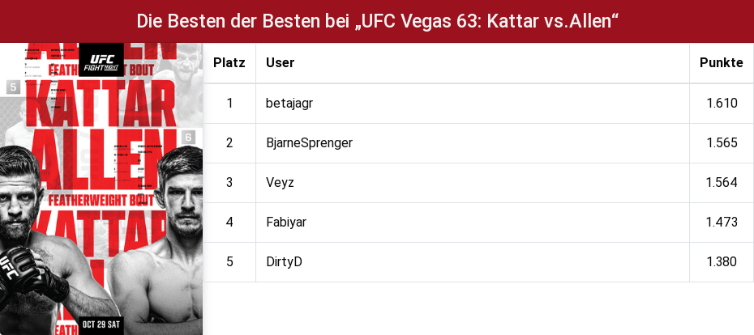Screen dimensions: 754x335
Task: Click the UFC Fight Night logo
Action: (x=101, y=60)
